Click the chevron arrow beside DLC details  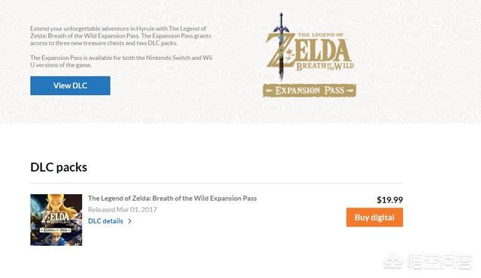(130, 221)
